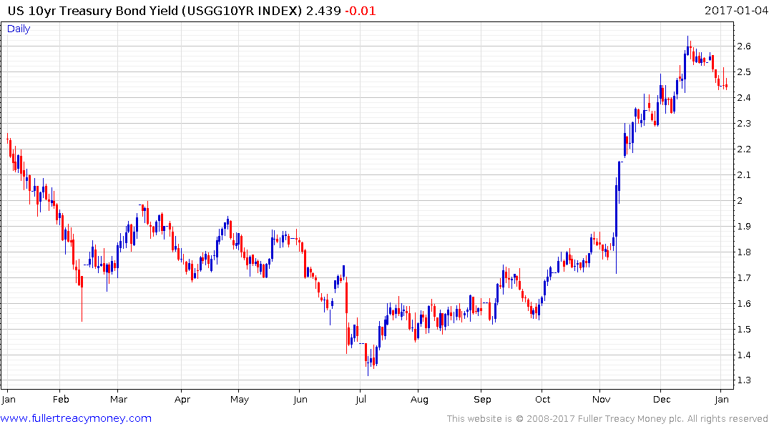Click the Aug x-axis label
Screen dimensions: 769x429
[419, 400]
